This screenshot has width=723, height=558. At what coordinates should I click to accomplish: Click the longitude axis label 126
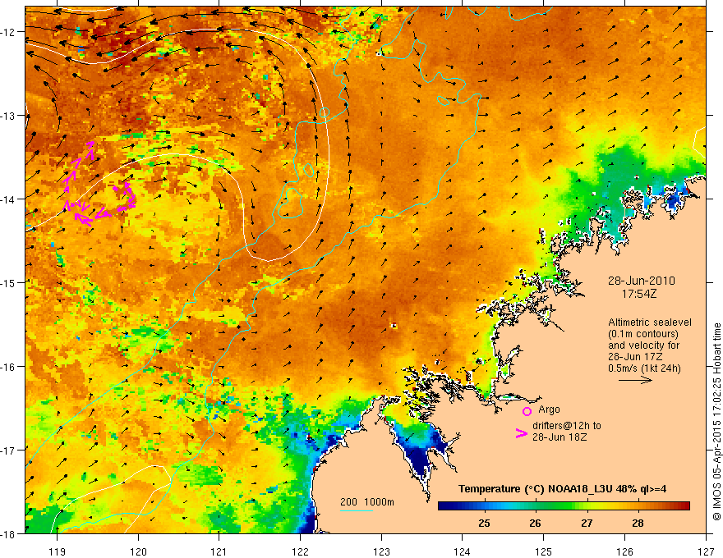pyautogui.click(x=624, y=551)
